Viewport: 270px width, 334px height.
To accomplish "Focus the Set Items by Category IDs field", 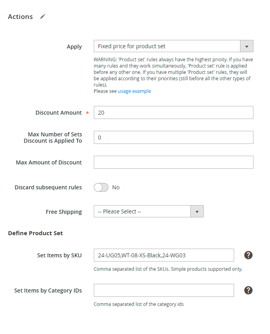I will (x=164, y=291).
